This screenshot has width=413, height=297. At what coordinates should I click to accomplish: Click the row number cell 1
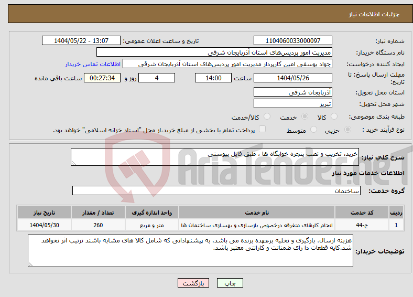click(x=396, y=225)
